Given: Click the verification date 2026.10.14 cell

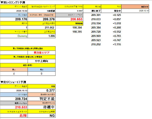Looking at the screenshot, I should pyautogui.click(x=135, y=11).
